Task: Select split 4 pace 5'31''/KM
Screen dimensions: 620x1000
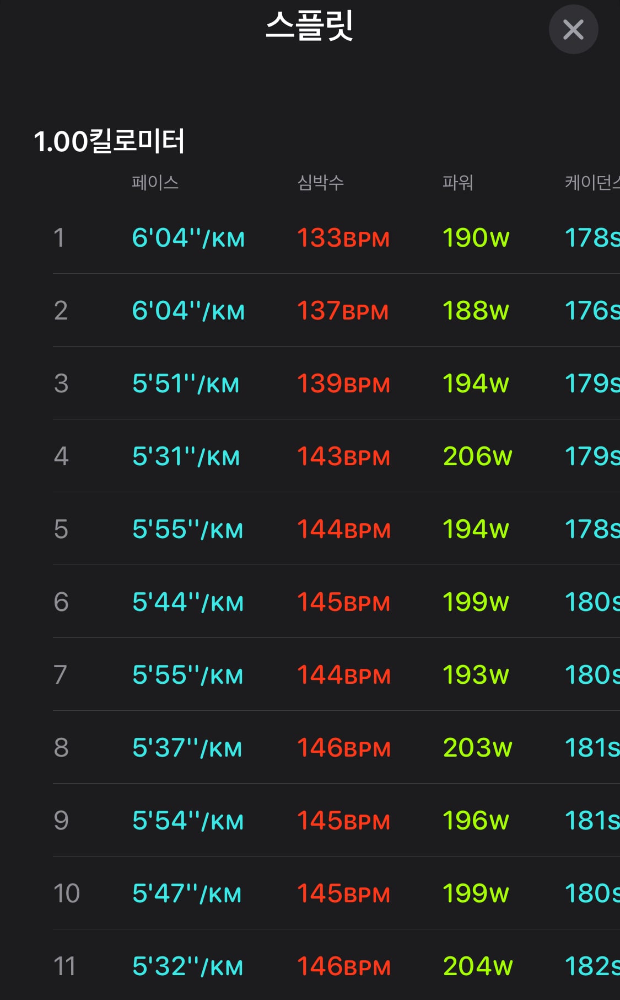Action: pyautogui.click(x=186, y=456)
